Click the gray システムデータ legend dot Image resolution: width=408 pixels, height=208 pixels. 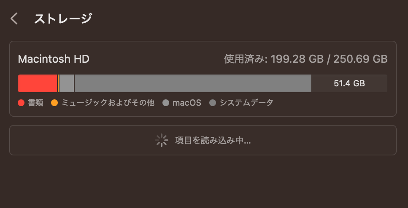coord(213,103)
